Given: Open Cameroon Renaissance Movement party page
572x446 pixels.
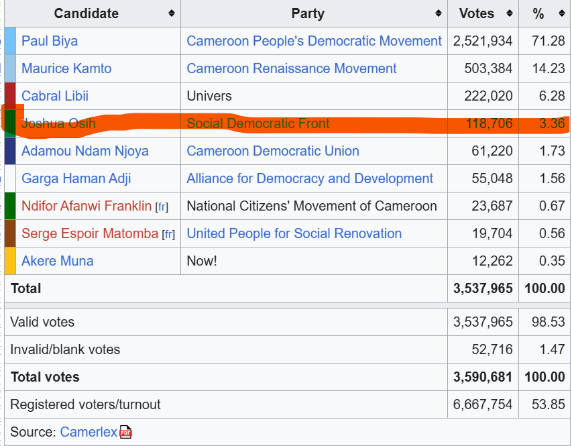Looking at the screenshot, I should coord(292,68).
